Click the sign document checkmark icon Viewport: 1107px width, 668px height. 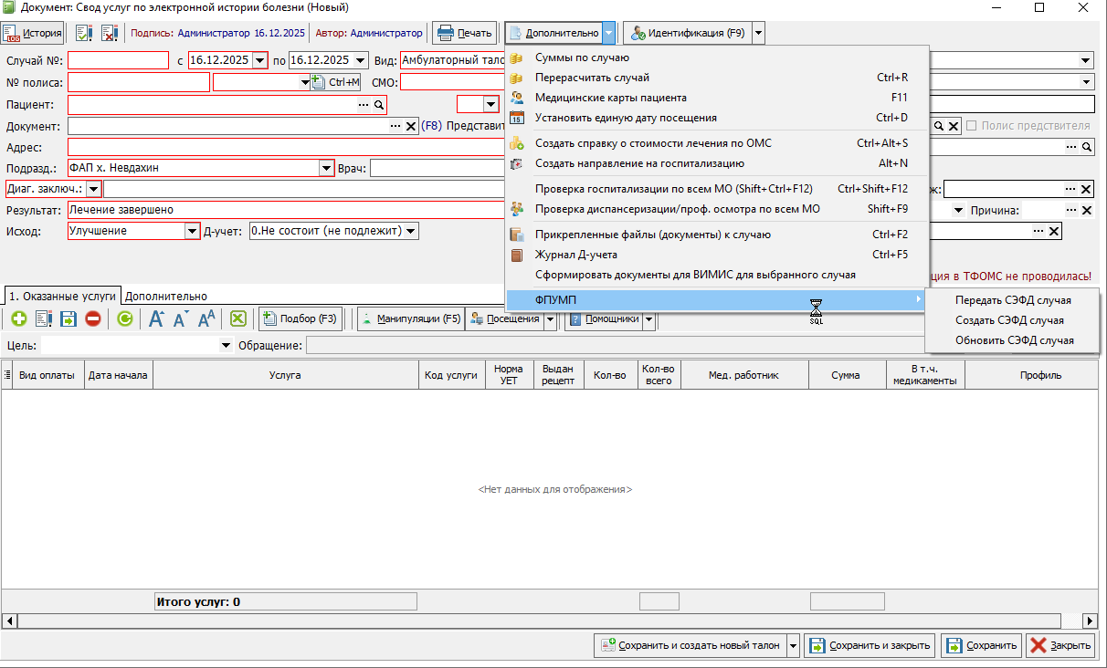coord(84,34)
